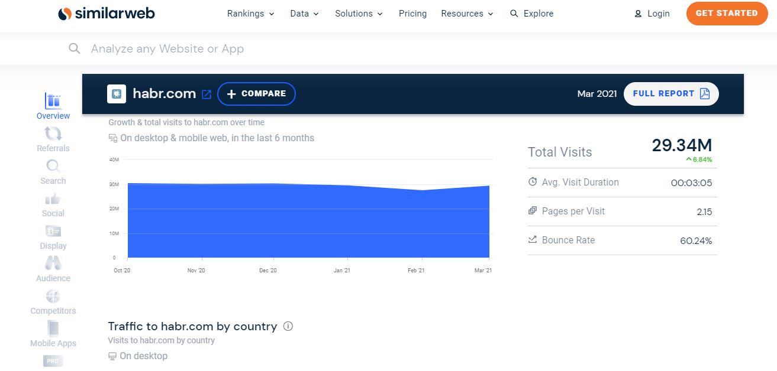Download the FULL REPORT
Screen dimensions: 777x371
click(x=671, y=93)
